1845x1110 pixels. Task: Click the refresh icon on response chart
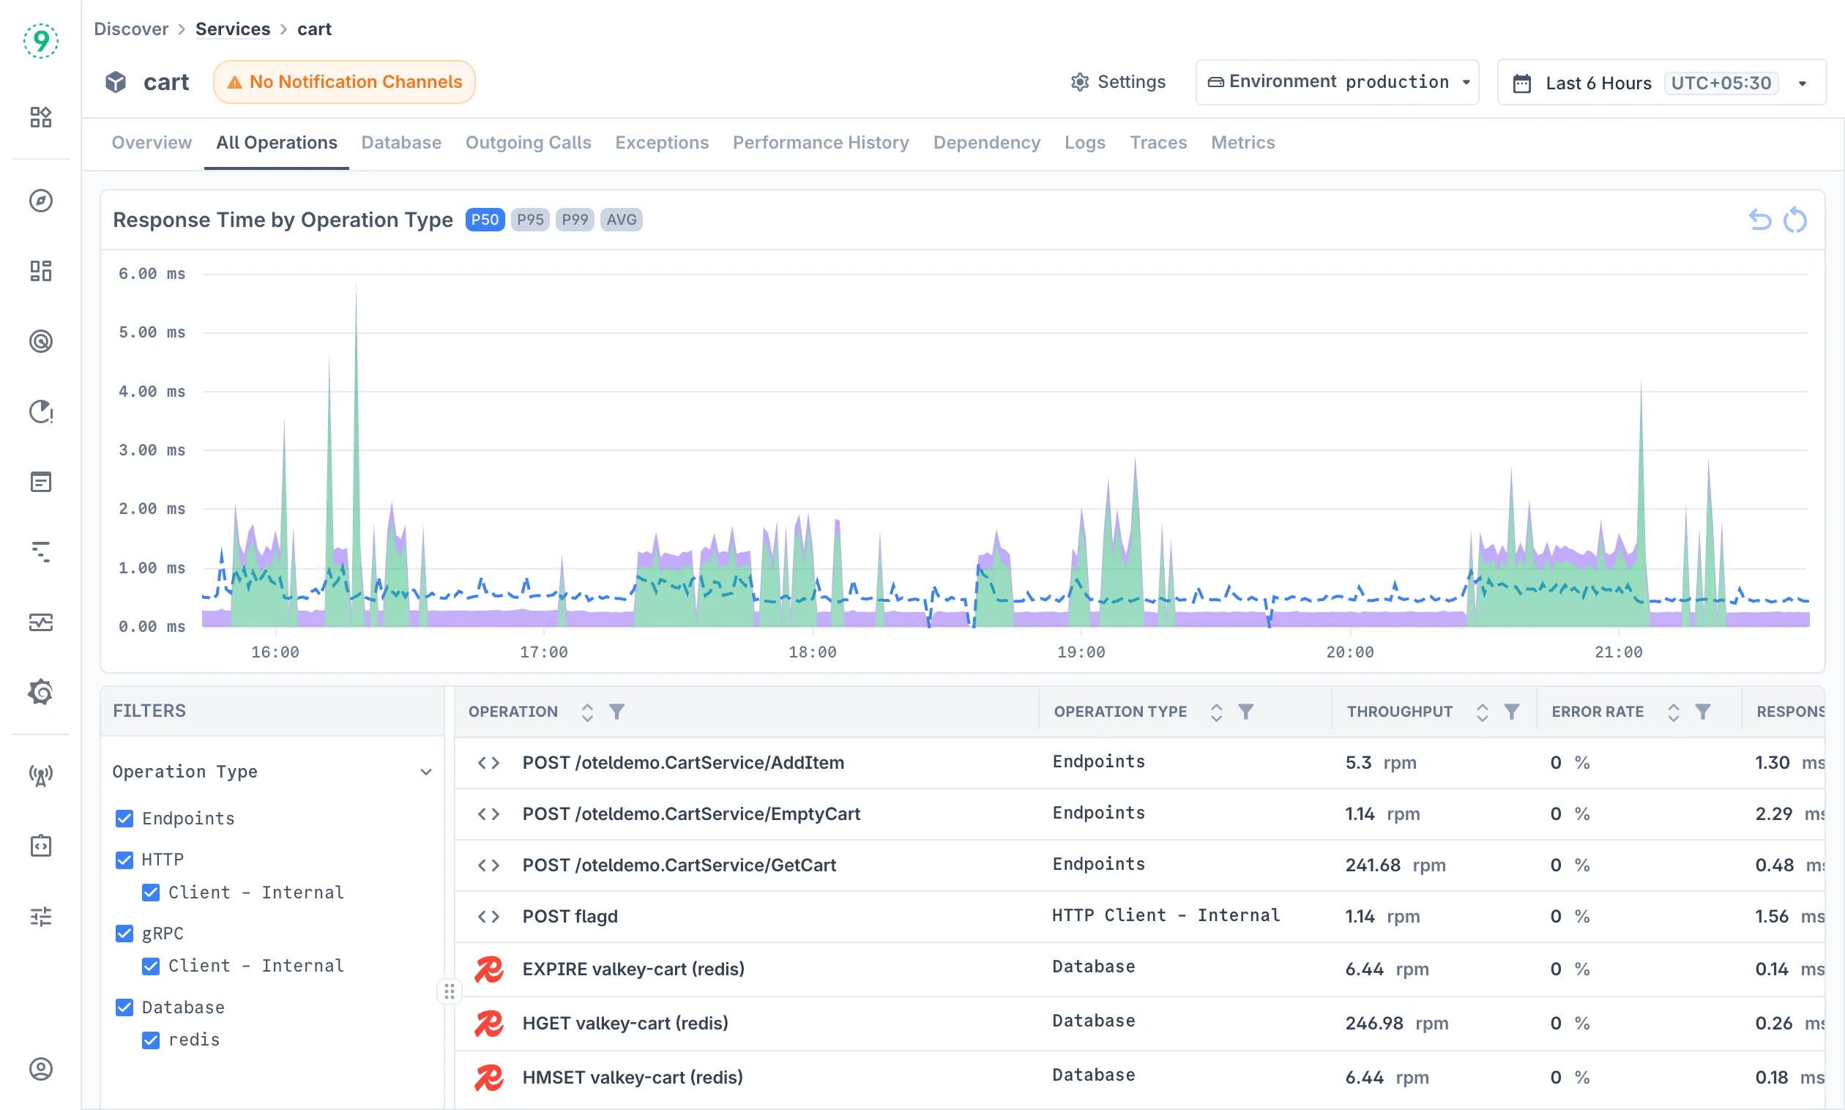point(1795,220)
